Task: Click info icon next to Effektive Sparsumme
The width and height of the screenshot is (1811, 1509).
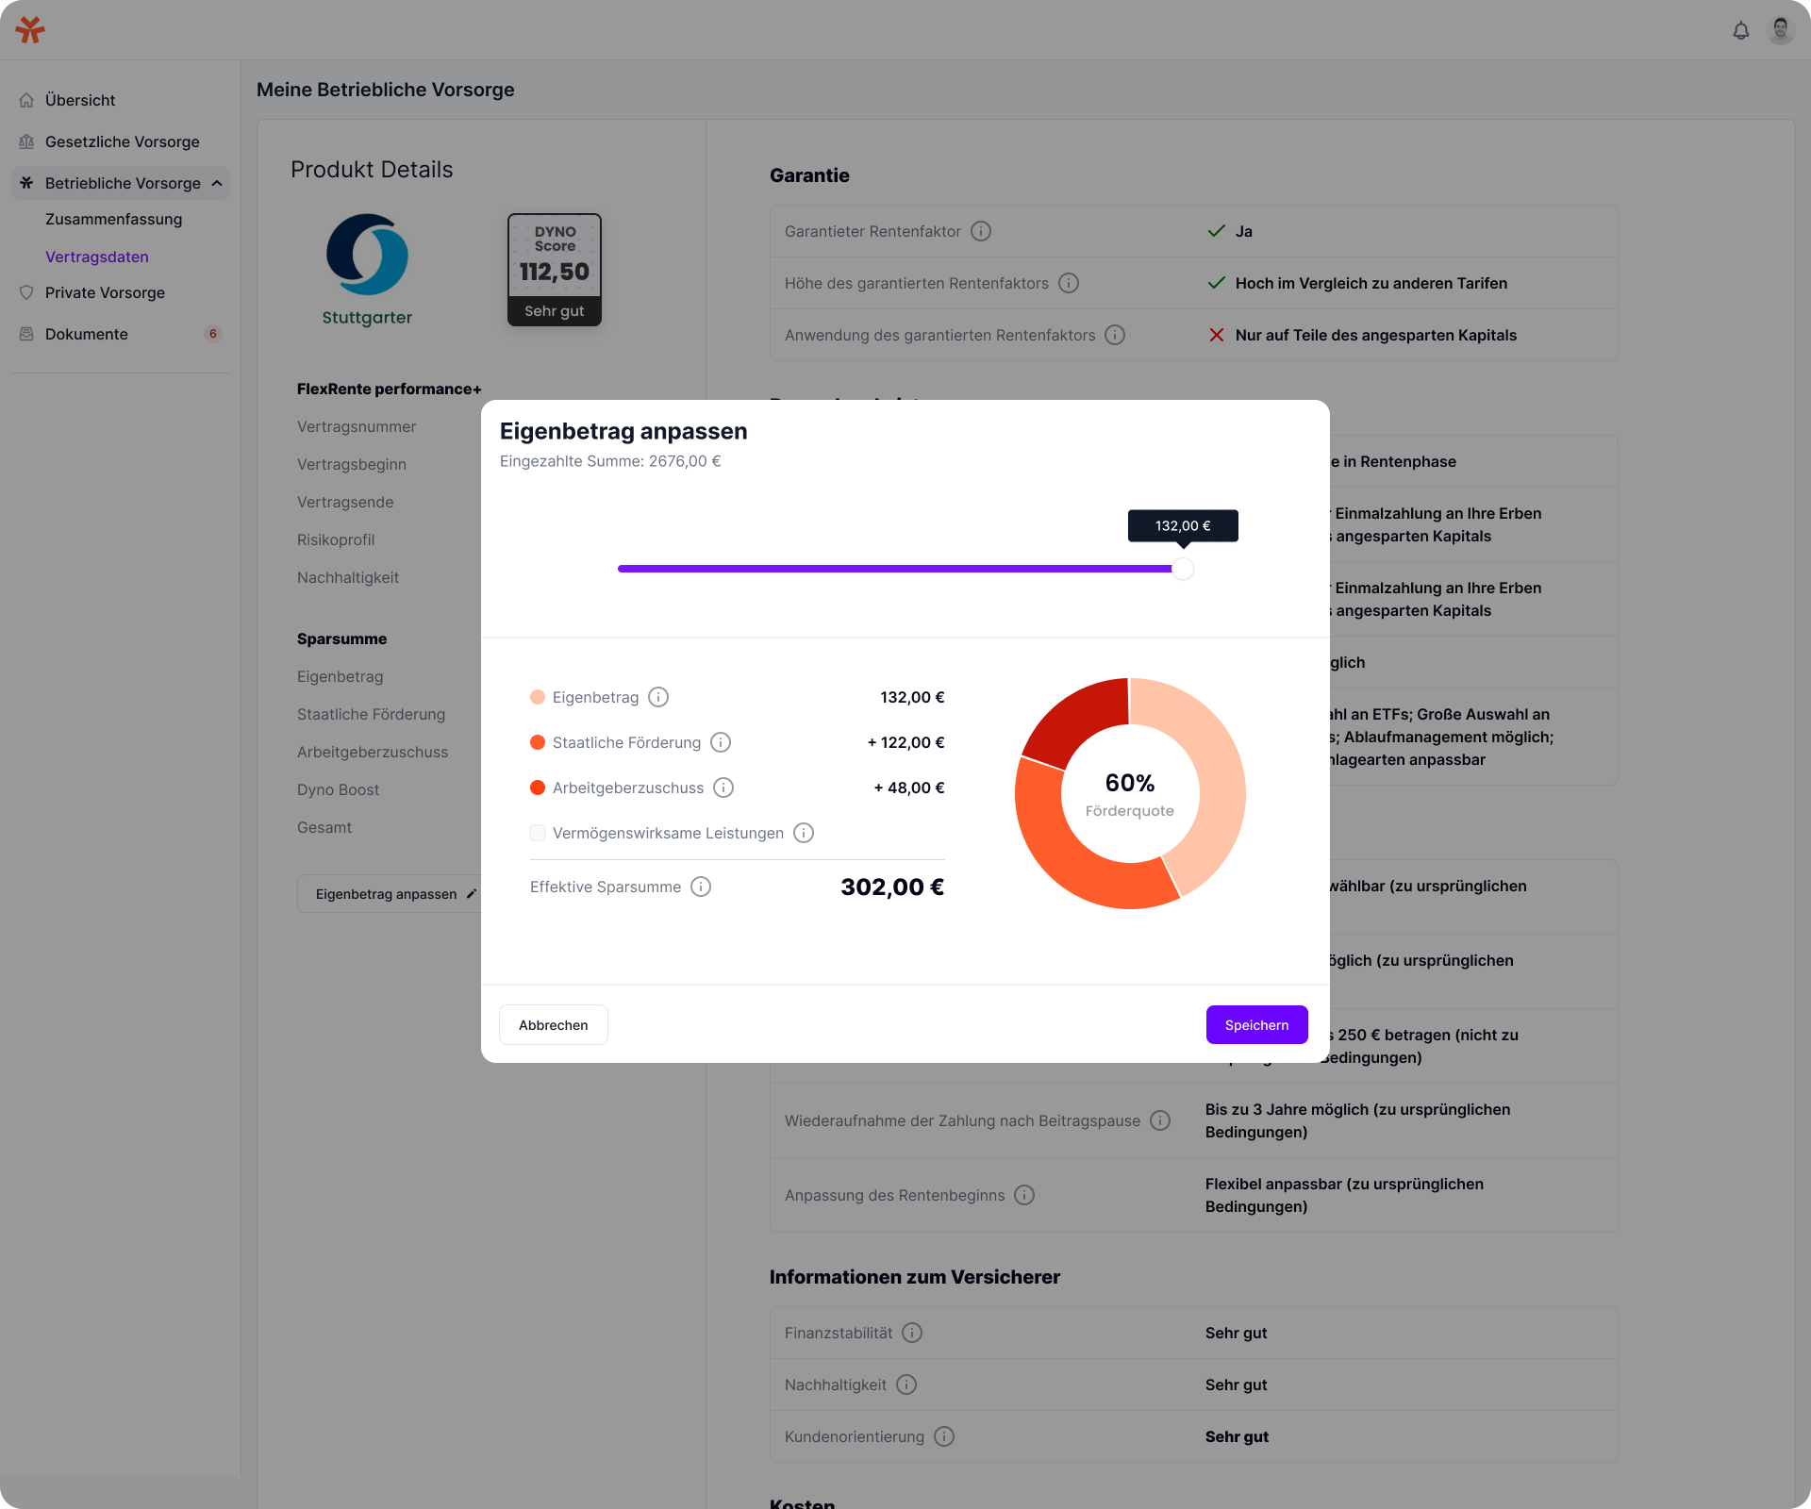Action: 701,887
